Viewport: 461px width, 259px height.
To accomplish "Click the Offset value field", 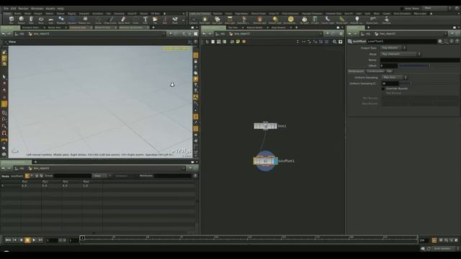I will [389, 65].
